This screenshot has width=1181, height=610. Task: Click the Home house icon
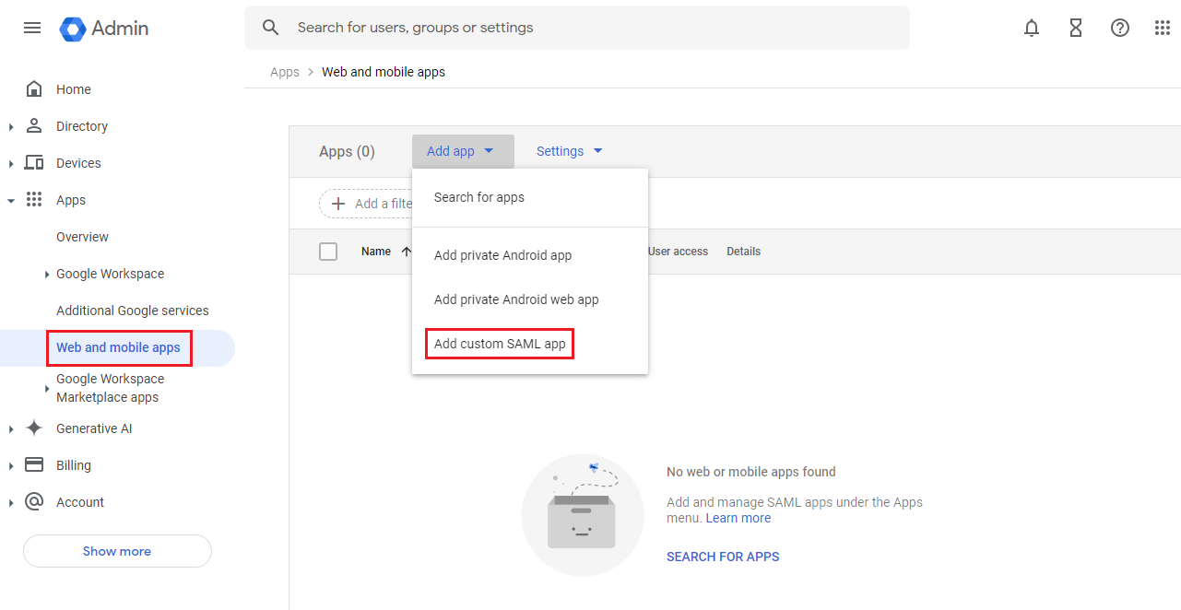click(x=34, y=89)
